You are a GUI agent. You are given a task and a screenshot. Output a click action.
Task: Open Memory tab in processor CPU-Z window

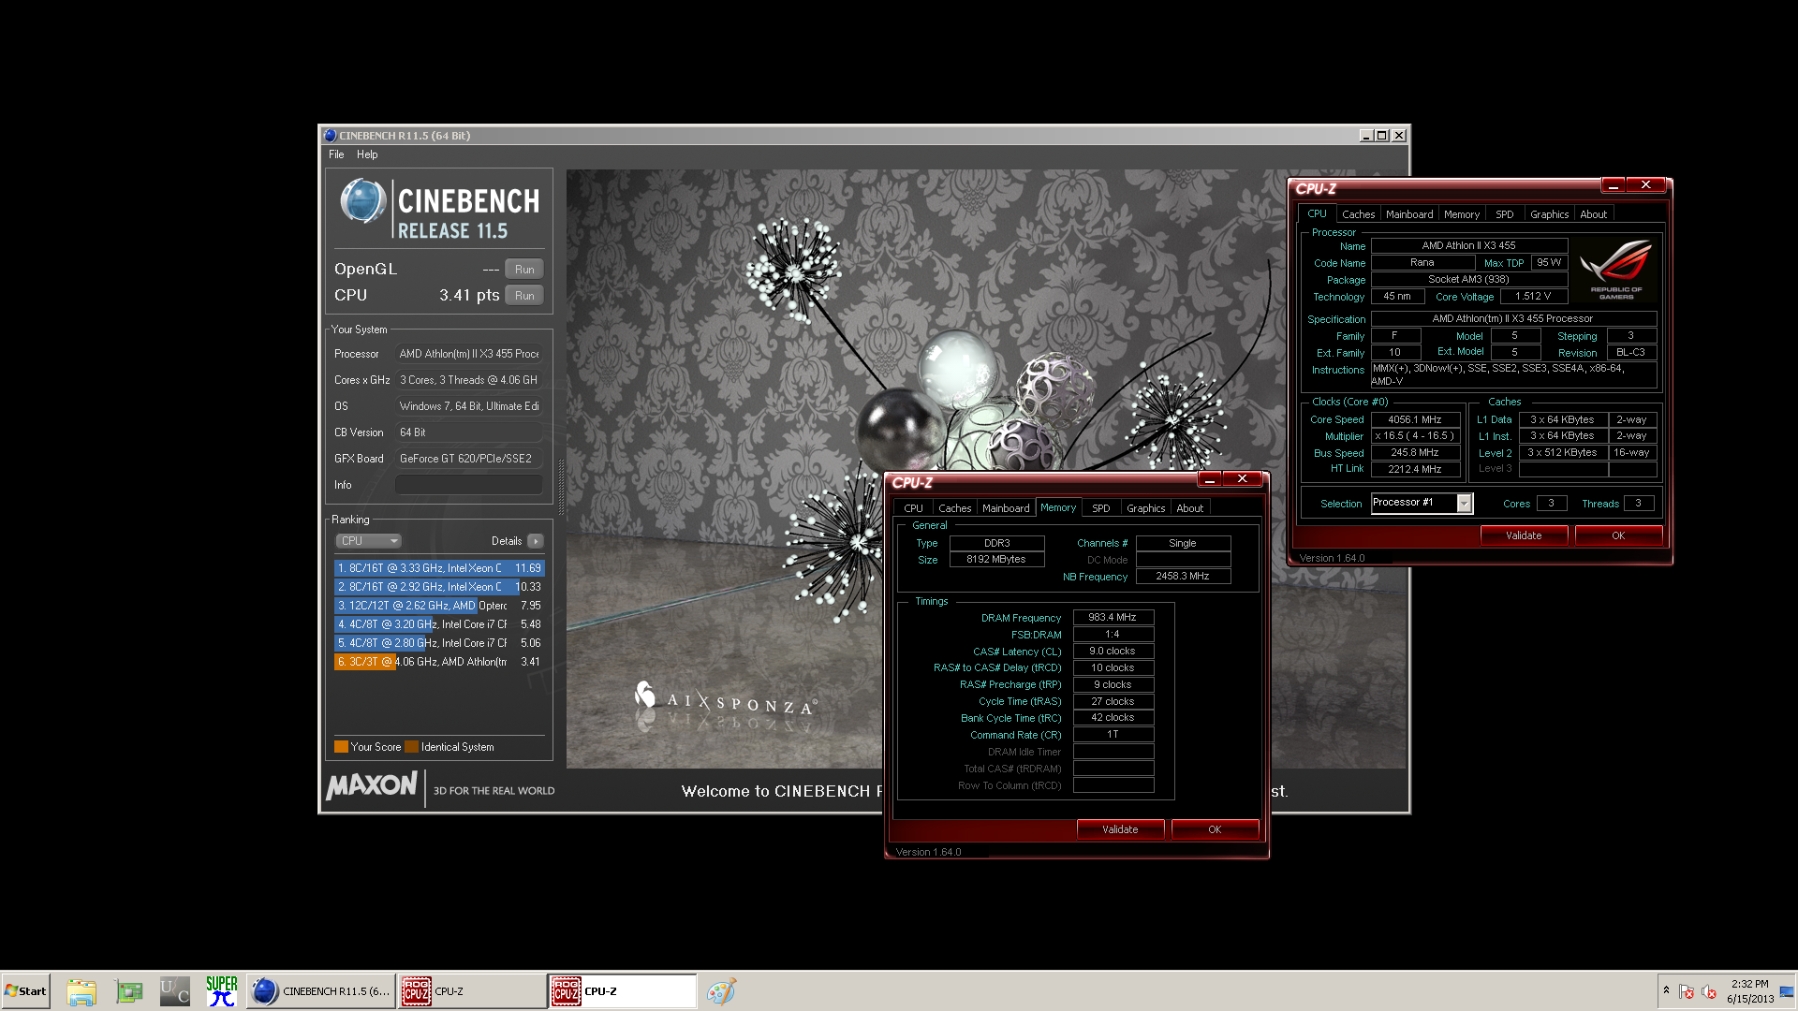pos(1462,214)
